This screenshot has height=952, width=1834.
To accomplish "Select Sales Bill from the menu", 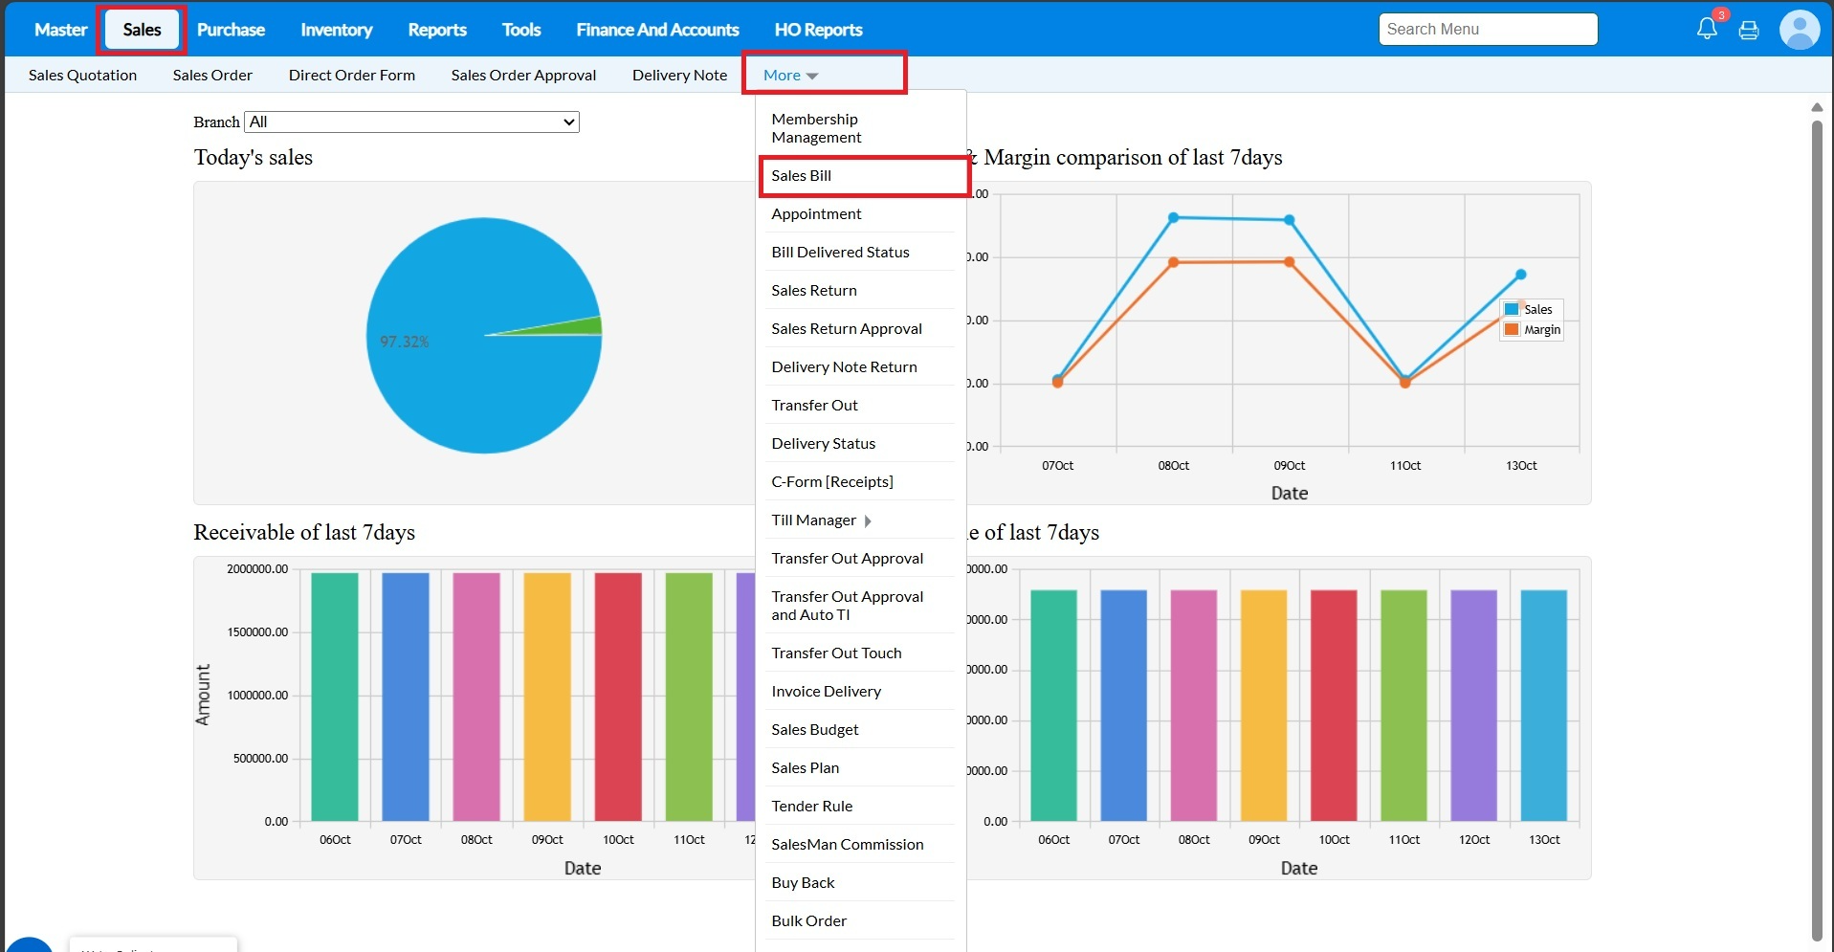I will (802, 176).
